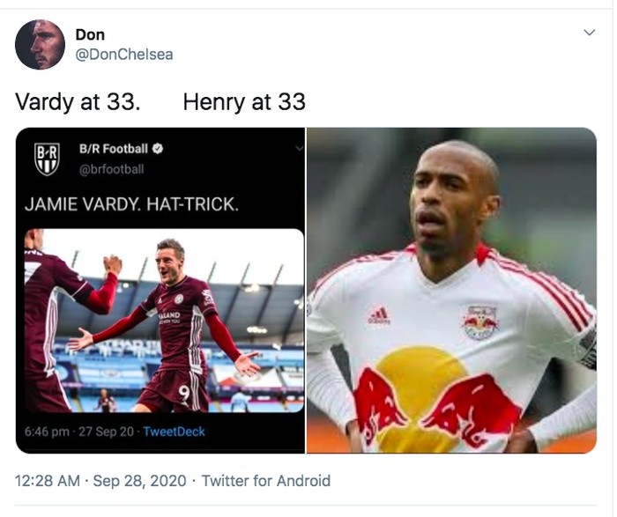Click the B/R Football logo icon
The height and width of the screenshot is (517, 617).
pyautogui.click(x=48, y=159)
